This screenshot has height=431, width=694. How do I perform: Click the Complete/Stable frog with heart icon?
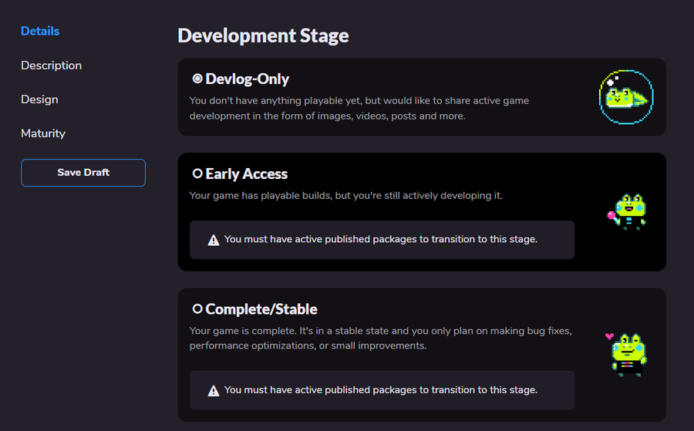pos(626,353)
